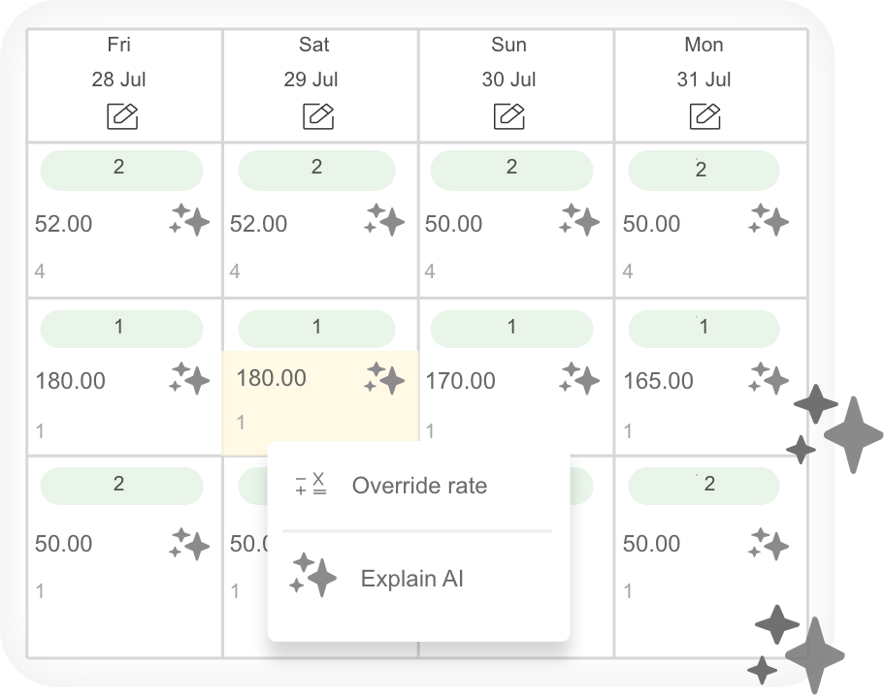Click sparkle icon by Monday bottom-row 50.00
The image size is (884, 695).
pyautogui.click(x=769, y=544)
